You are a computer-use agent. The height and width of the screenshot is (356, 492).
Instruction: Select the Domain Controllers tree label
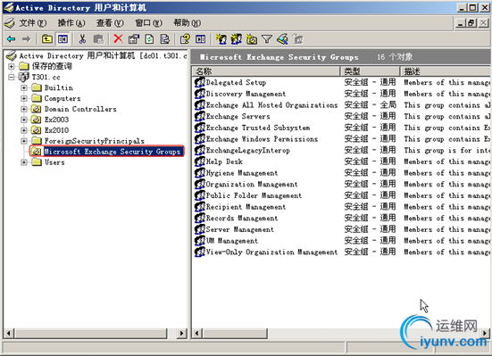[x=80, y=109]
